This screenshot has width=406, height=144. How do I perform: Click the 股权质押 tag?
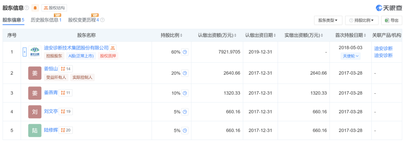pyautogui.click(x=108, y=56)
